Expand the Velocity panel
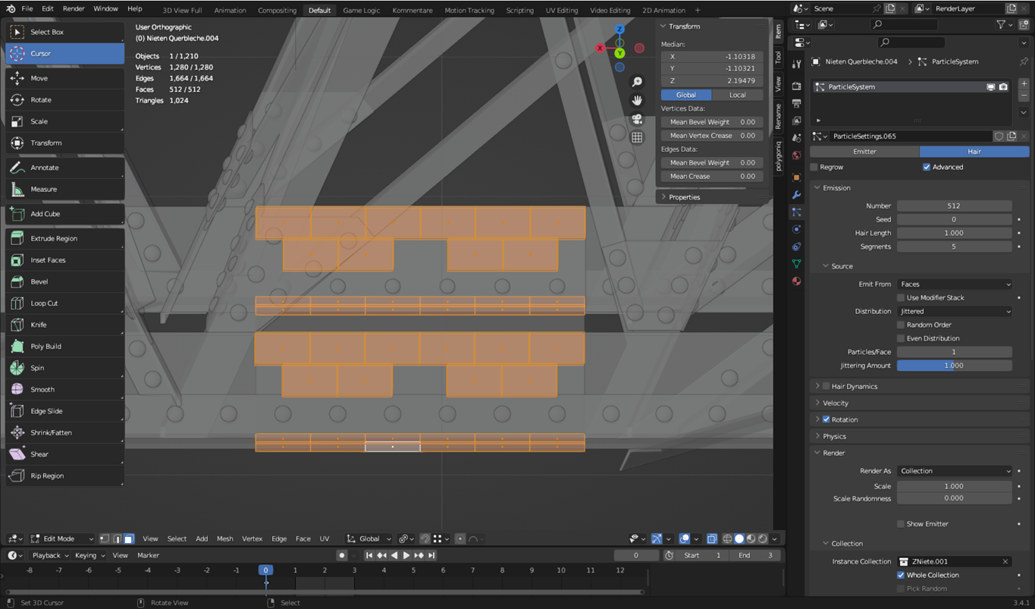Screen dimensions: 1035x609 tap(836, 403)
